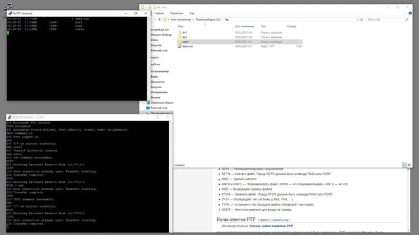Select the user1 folder row in Explorer
The width and height of the screenshot is (419, 235).
240,42
